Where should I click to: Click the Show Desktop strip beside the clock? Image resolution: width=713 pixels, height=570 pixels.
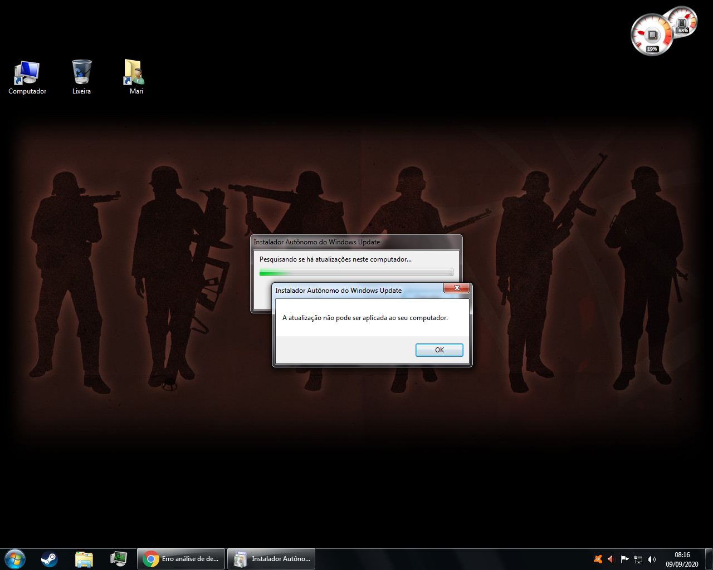click(709, 559)
